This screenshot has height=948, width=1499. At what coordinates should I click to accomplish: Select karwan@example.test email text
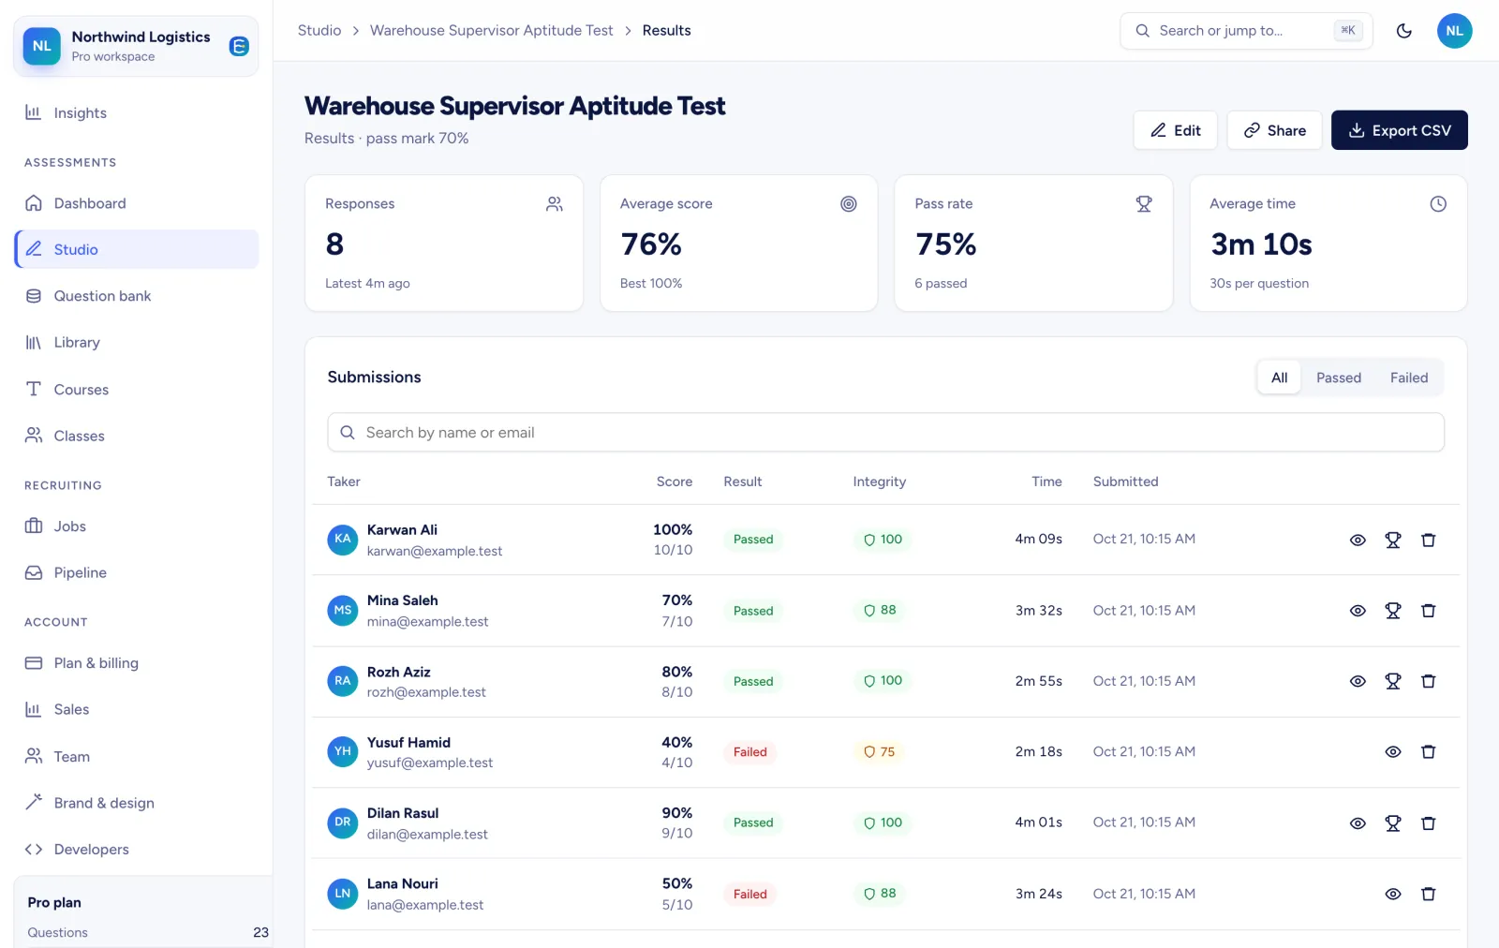tap(435, 551)
